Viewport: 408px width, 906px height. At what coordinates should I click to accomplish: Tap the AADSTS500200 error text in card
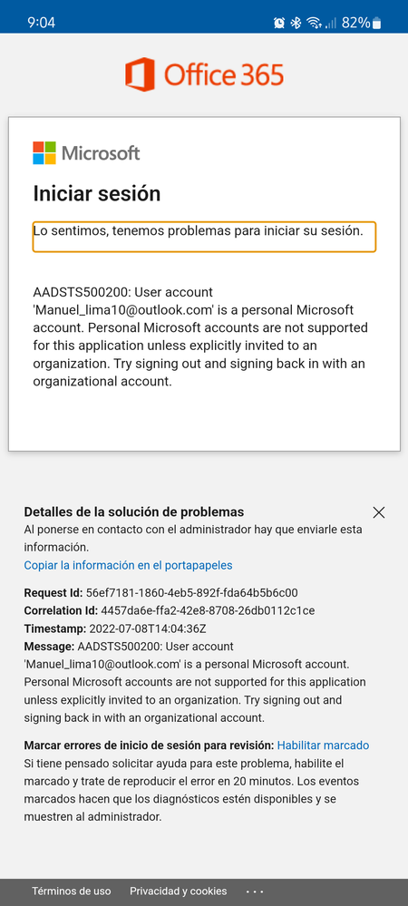click(x=200, y=337)
